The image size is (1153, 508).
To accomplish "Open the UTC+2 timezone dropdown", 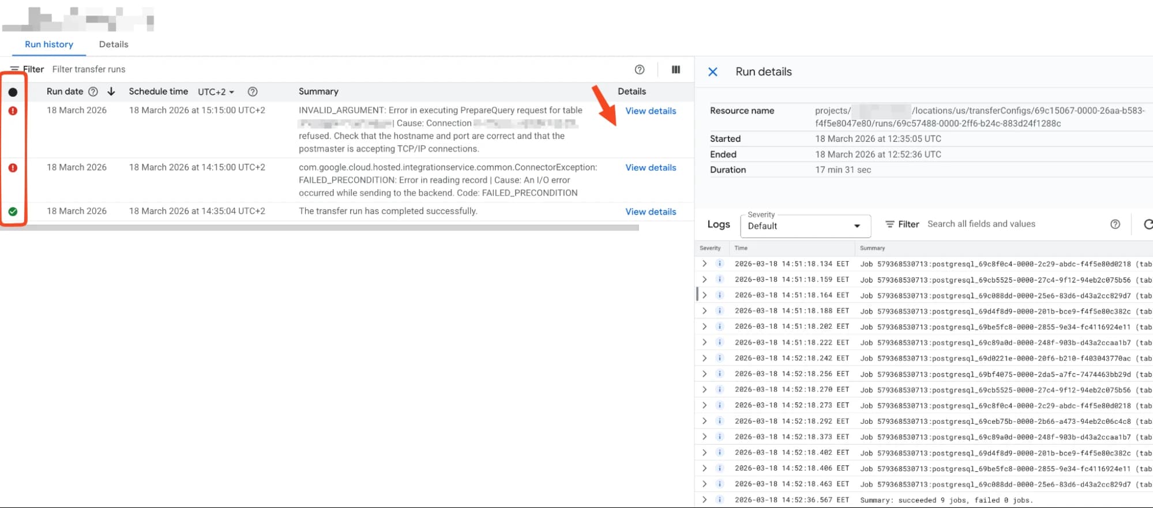I will click(216, 92).
